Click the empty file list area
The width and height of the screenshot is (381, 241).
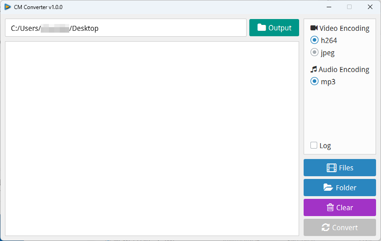(x=152, y=138)
